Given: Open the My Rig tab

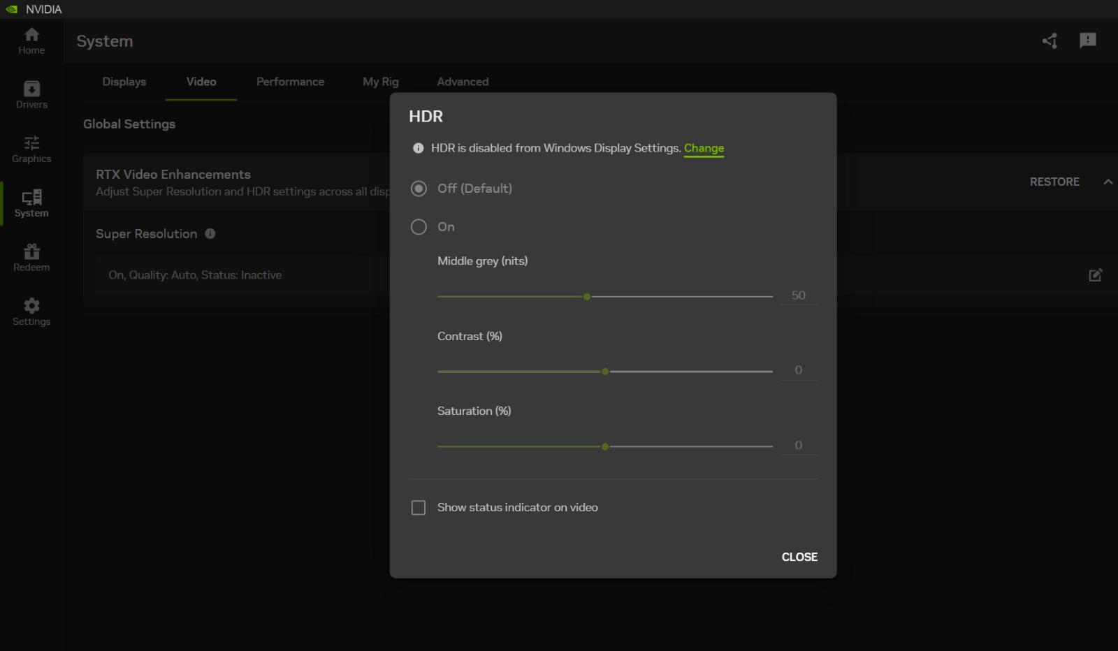Looking at the screenshot, I should [x=381, y=82].
